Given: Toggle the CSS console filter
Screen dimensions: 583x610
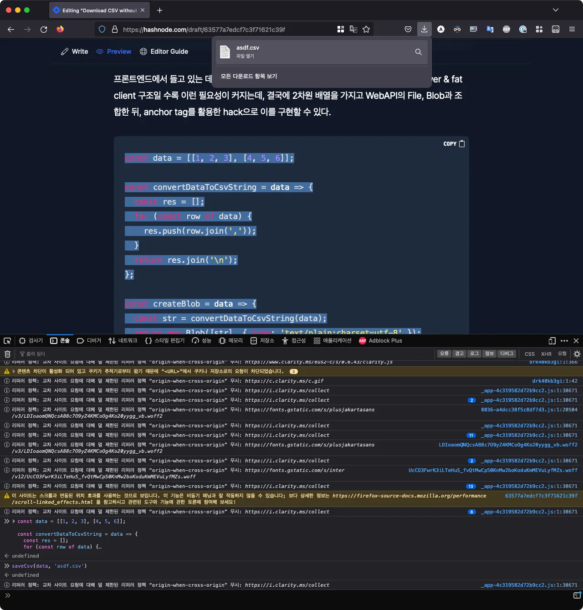Looking at the screenshot, I should [x=530, y=354].
